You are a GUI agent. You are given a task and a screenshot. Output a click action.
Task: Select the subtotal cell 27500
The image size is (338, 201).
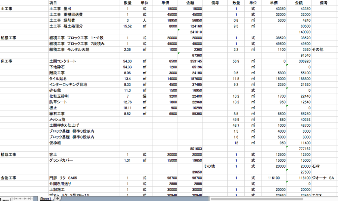[x=299, y=172]
